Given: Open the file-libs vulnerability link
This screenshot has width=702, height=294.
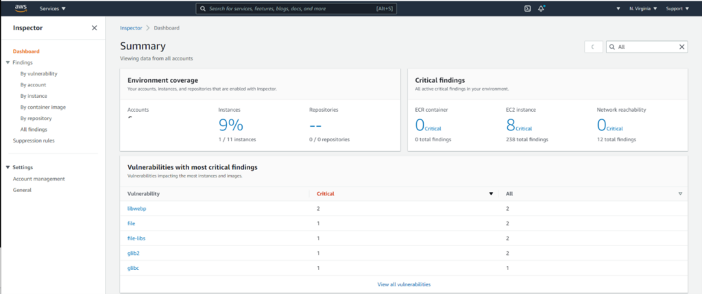Looking at the screenshot, I should (136, 238).
